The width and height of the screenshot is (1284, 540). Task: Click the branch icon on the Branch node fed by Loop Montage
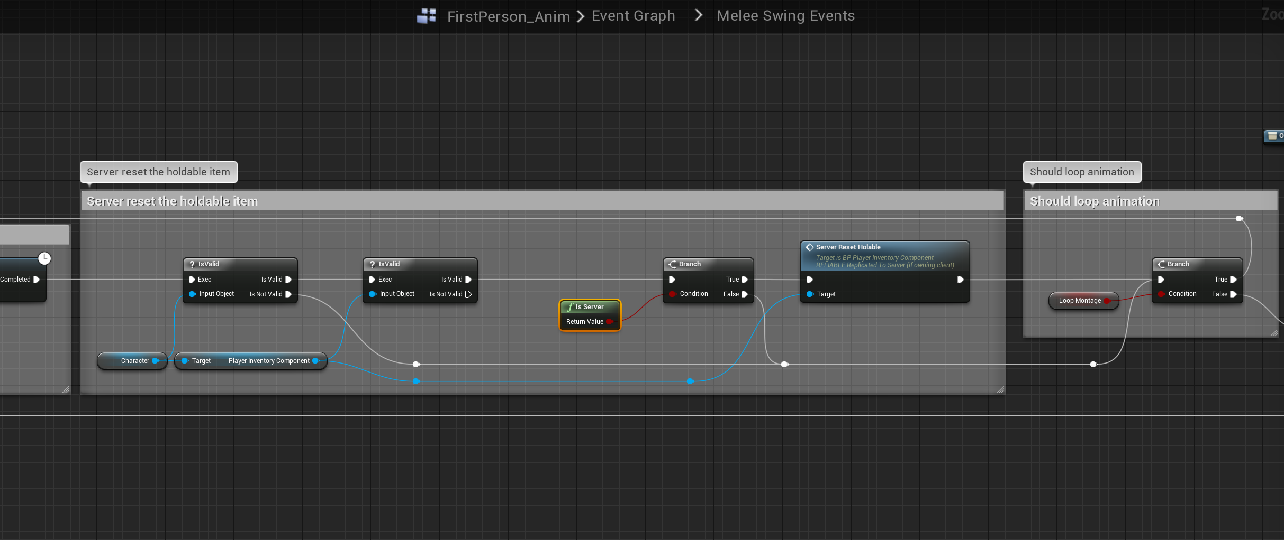pyautogui.click(x=1161, y=264)
